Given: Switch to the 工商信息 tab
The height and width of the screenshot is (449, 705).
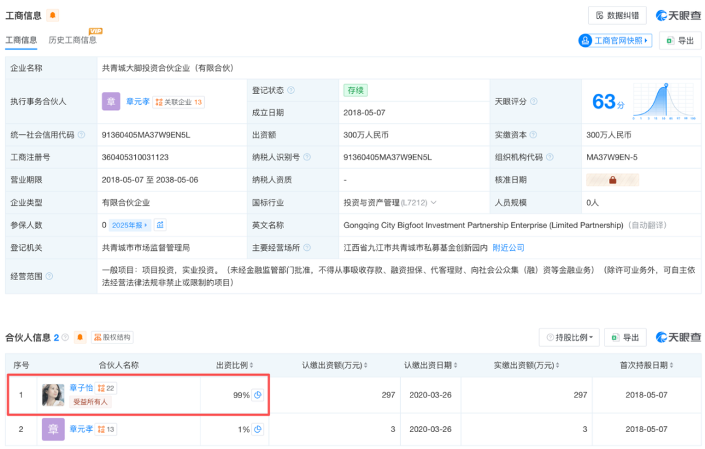Looking at the screenshot, I should [21, 40].
